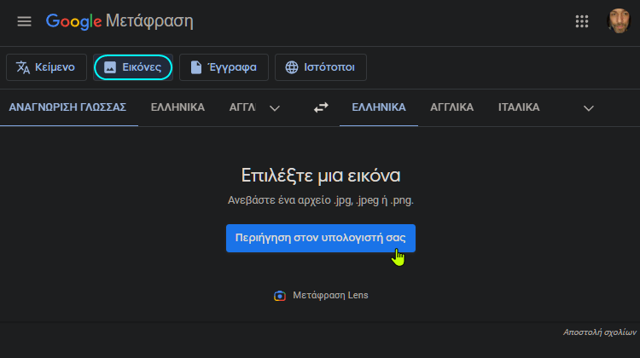This screenshot has width=640, height=358.
Task: Choose ΕΛΛΗΝΙΚΑ as source language
Action: point(177,107)
